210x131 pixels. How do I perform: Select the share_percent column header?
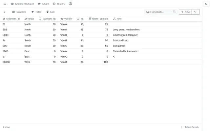tap(98, 19)
